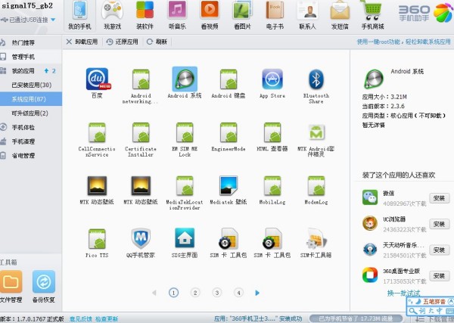Select Bluetooth Share app icon
Image resolution: width=454 pixels, height=323 pixels.
(316, 79)
